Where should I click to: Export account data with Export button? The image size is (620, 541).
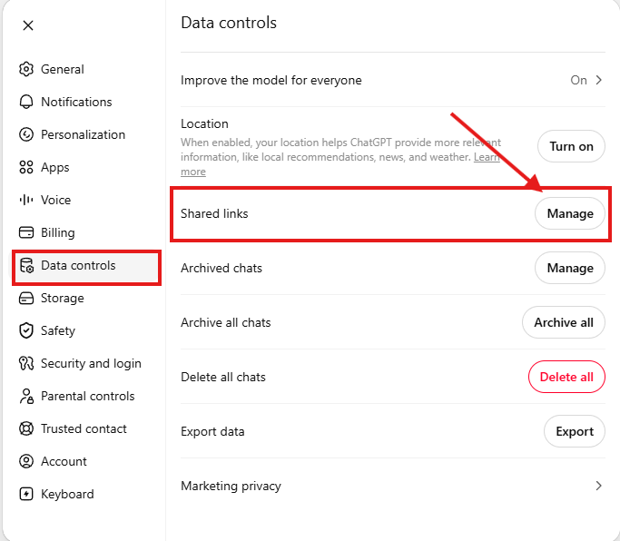(574, 431)
